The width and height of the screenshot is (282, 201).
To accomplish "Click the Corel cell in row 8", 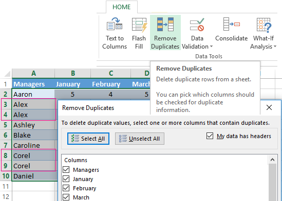I will (33, 155).
